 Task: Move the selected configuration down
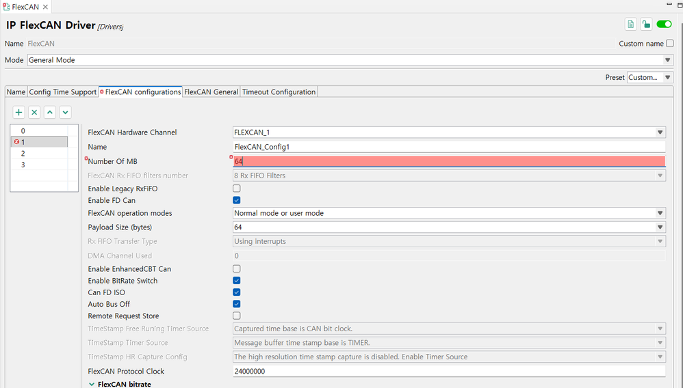(65, 112)
